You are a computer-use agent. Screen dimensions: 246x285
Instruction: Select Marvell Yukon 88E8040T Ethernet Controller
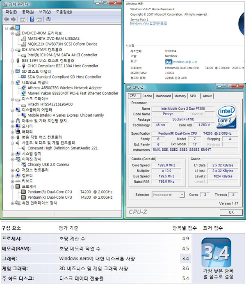pos(73,93)
